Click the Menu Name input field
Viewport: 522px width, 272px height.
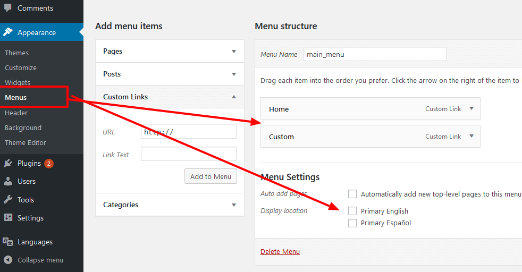coord(375,54)
